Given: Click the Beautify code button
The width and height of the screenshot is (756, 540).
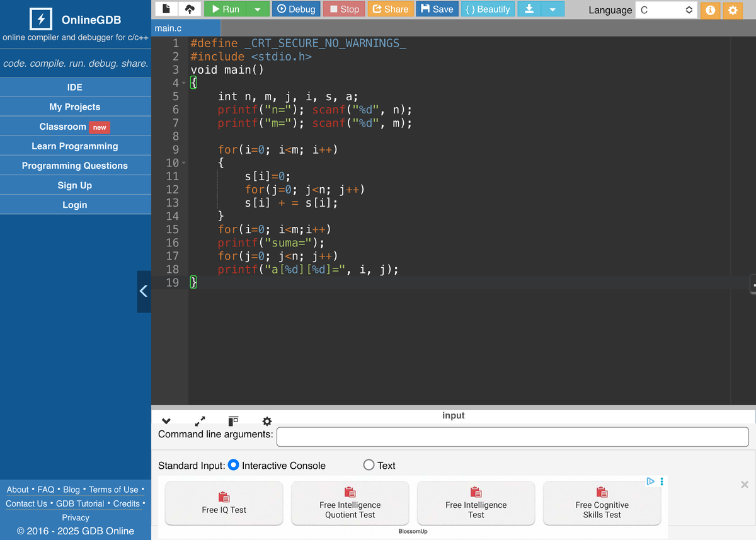Looking at the screenshot, I should click(x=488, y=9).
